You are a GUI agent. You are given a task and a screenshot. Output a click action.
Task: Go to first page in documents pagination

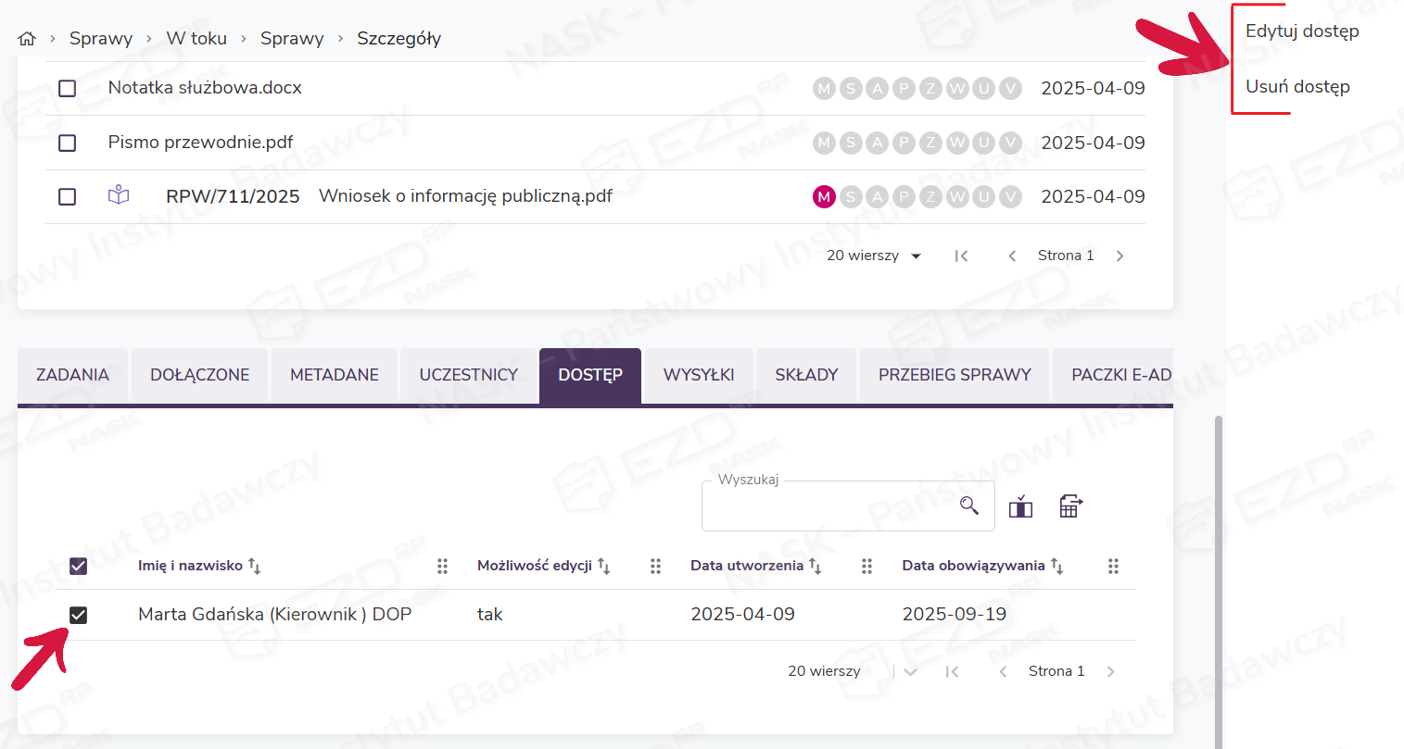[x=961, y=256]
